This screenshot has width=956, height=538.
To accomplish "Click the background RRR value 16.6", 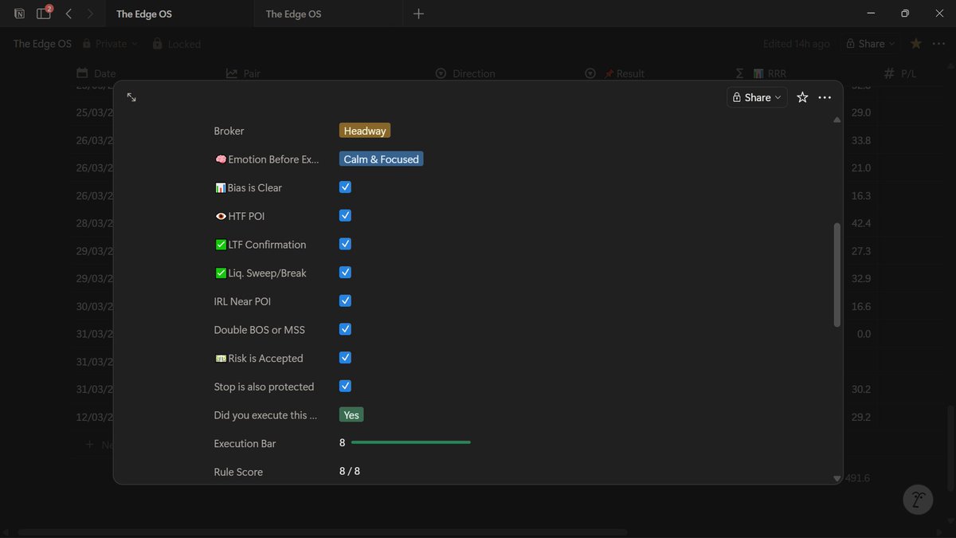I will click(x=861, y=307).
